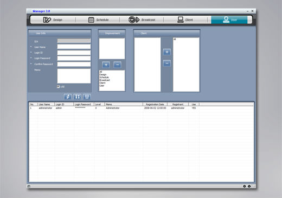The width and height of the screenshot is (282, 198).
Task: Click the middle tools icon below User Info
Action: click(78, 97)
